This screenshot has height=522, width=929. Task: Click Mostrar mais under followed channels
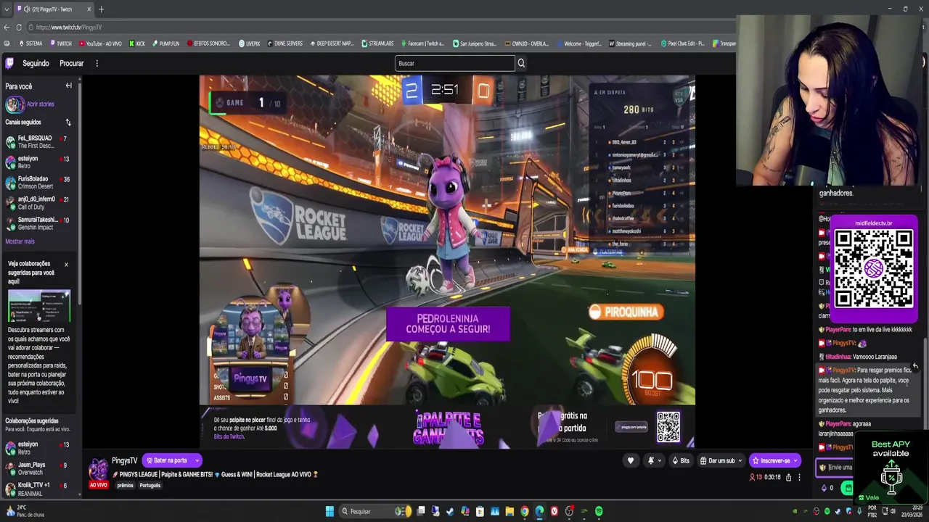(x=20, y=241)
